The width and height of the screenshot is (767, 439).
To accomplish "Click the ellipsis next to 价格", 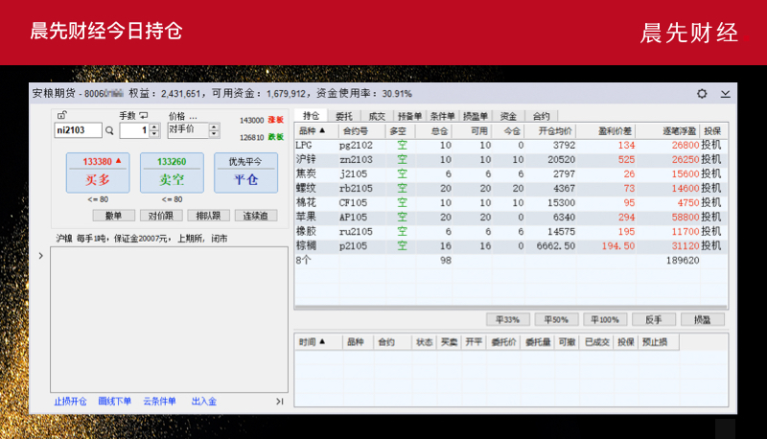I will tap(193, 116).
